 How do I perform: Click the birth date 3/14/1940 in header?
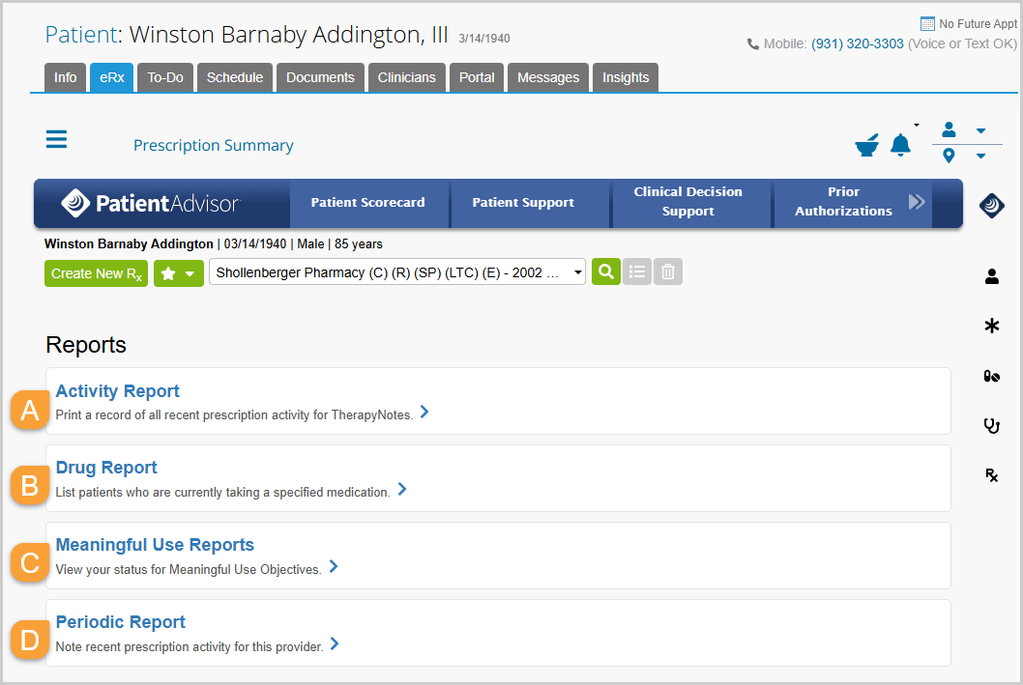(484, 39)
